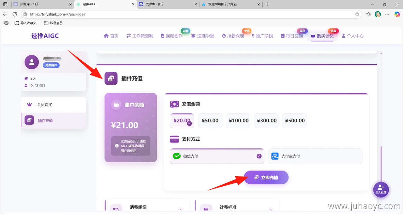The image size is (403, 214).
Task: Click the ¥21 balance in the sidebar
Action: (33, 79)
